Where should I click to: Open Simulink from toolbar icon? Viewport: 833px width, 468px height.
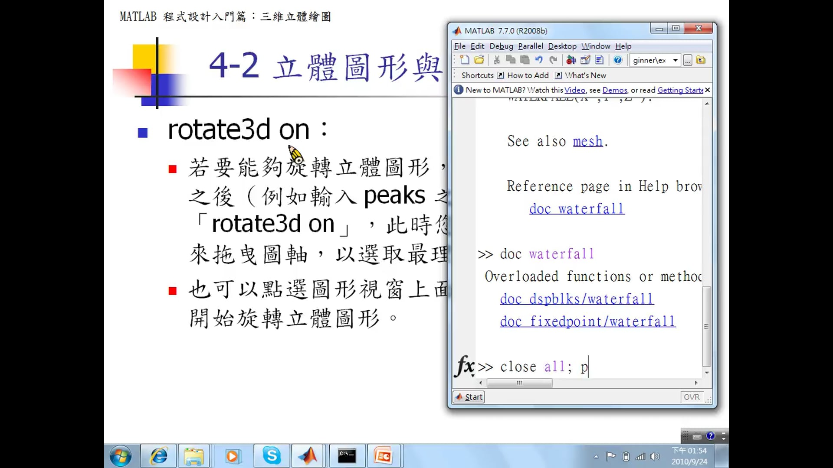click(x=571, y=60)
